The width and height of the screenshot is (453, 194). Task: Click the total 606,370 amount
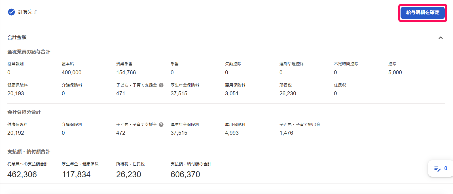[x=185, y=174]
